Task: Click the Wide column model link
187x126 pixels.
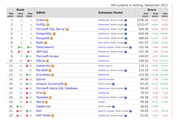Action: click(105, 66)
